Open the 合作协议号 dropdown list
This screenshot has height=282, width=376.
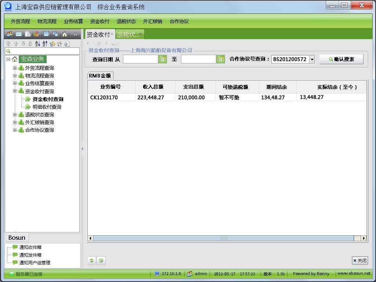pyautogui.click(x=312, y=59)
